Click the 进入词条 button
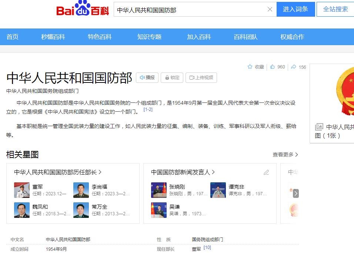The width and height of the screenshot is (354, 253). click(x=295, y=9)
